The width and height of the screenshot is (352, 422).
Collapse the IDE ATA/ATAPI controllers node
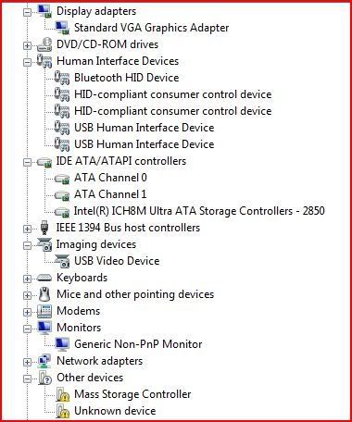[x=27, y=162]
